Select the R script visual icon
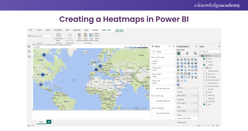 click(192, 74)
